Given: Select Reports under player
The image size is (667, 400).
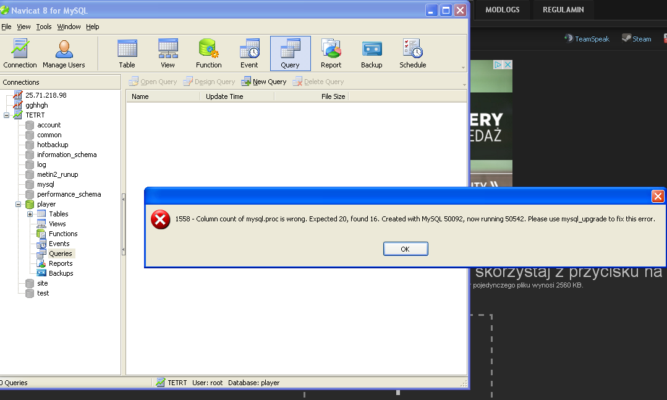Looking at the screenshot, I should (61, 263).
